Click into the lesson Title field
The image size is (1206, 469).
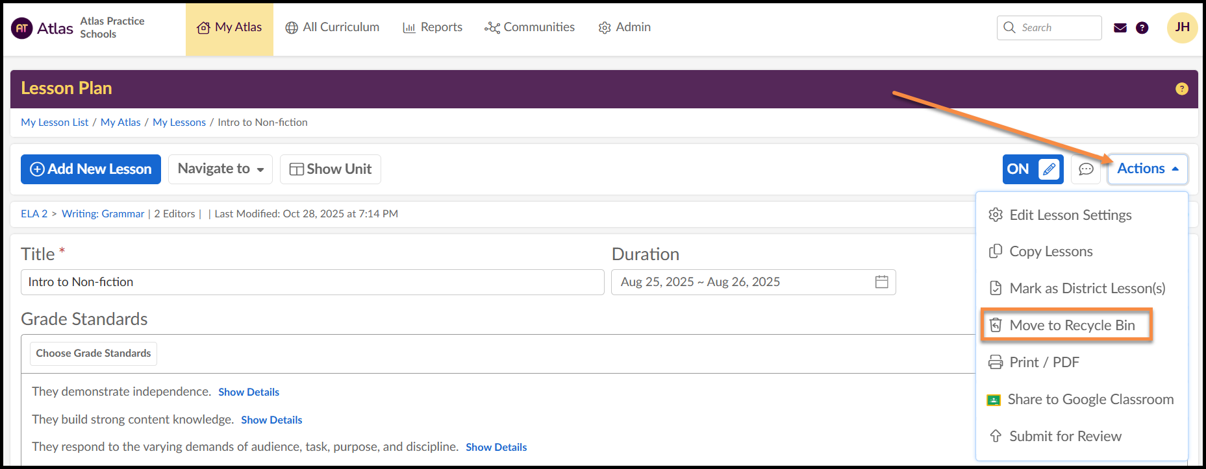point(312,282)
